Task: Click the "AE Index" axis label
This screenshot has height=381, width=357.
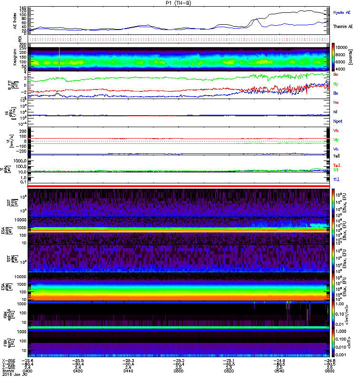Action: tap(15, 20)
